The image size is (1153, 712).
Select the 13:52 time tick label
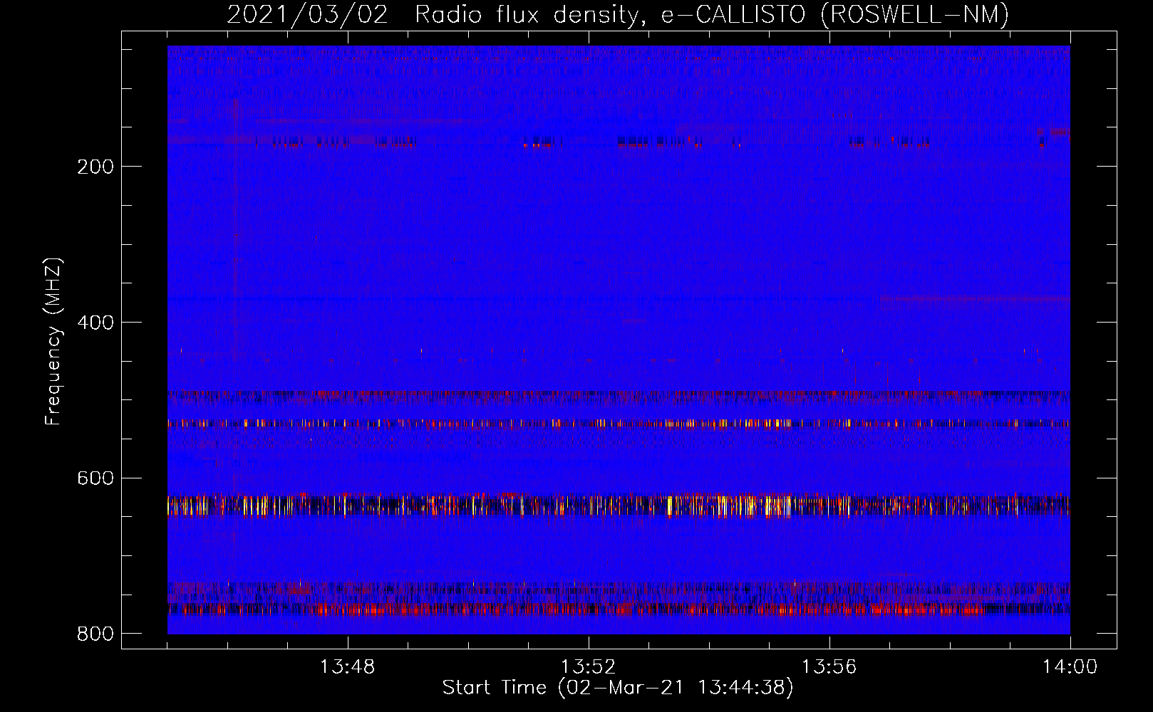(588, 667)
